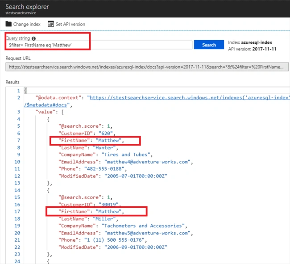Click the Query string info icon
The image size is (290, 264).
(x=33, y=38)
